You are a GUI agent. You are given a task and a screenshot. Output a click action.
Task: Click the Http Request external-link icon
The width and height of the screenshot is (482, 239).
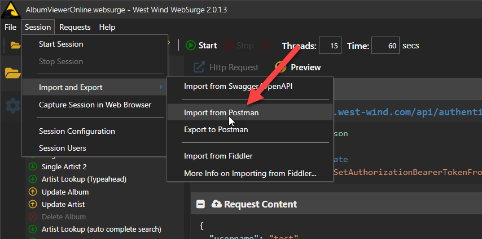pyautogui.click(x=199, y=67)
